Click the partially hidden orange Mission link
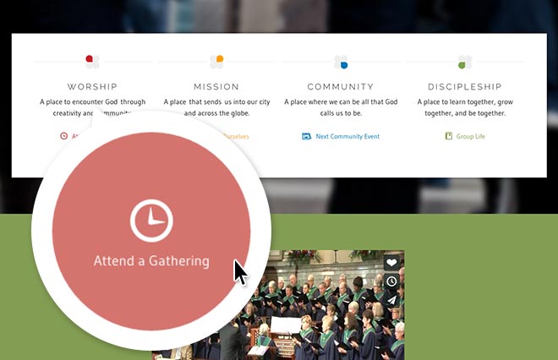 point(236,136)
